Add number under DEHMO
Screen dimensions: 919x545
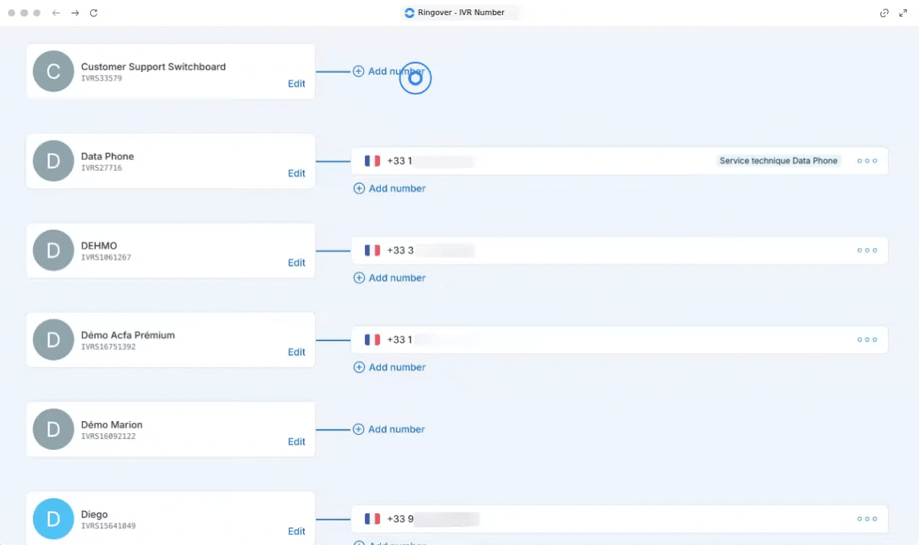(x=390, y=278)
